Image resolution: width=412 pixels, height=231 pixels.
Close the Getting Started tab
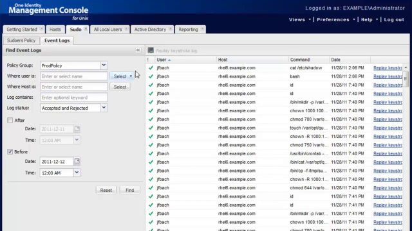(41, 29)
